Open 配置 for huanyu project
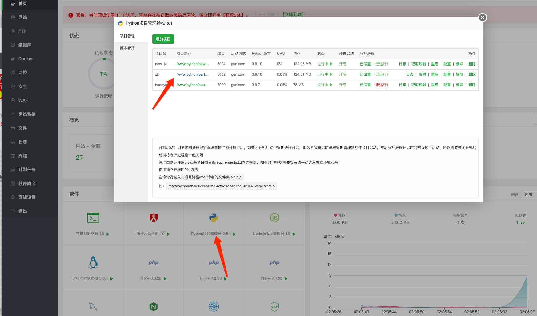This screenshot has height=316, width=537. [447, 85]
